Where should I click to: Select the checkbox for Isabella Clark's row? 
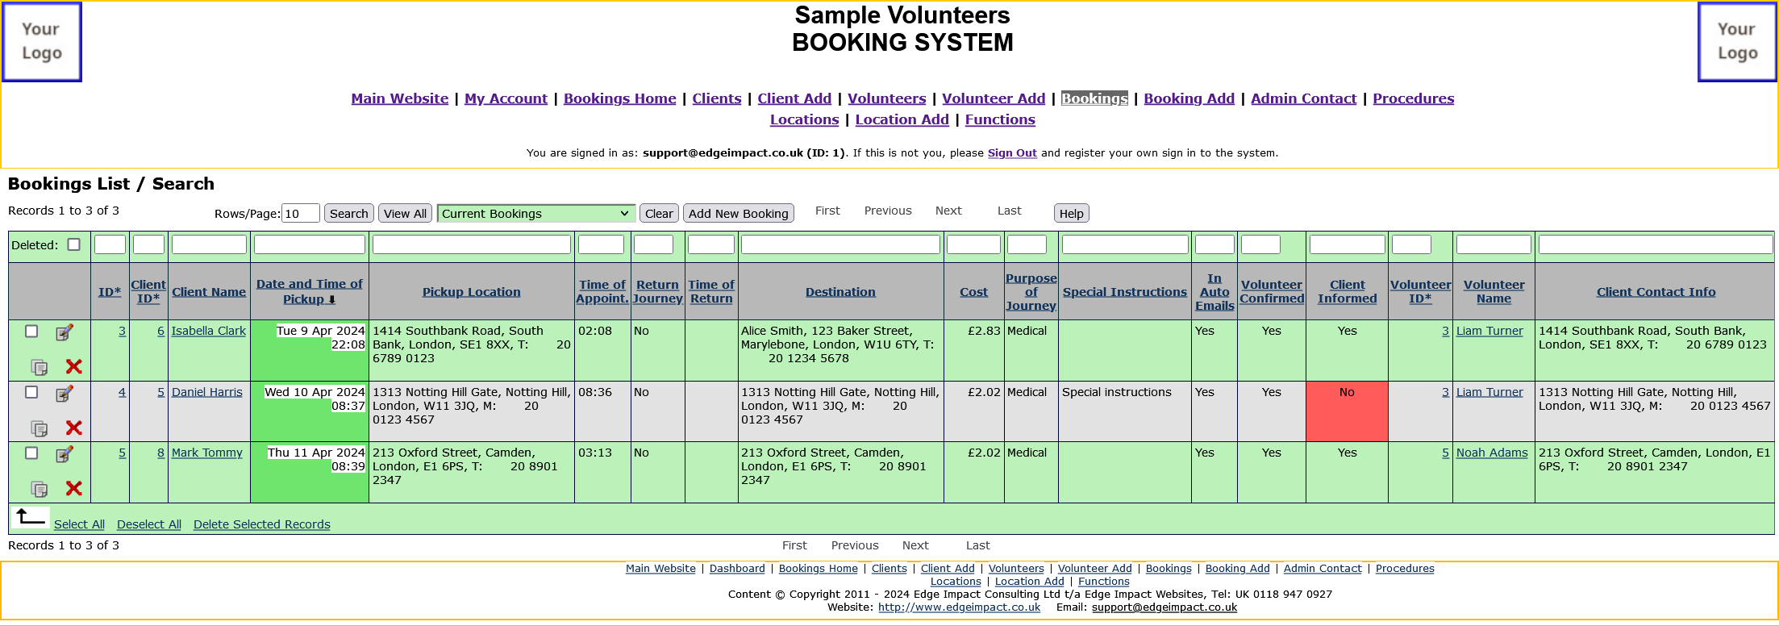click(31, 331)
